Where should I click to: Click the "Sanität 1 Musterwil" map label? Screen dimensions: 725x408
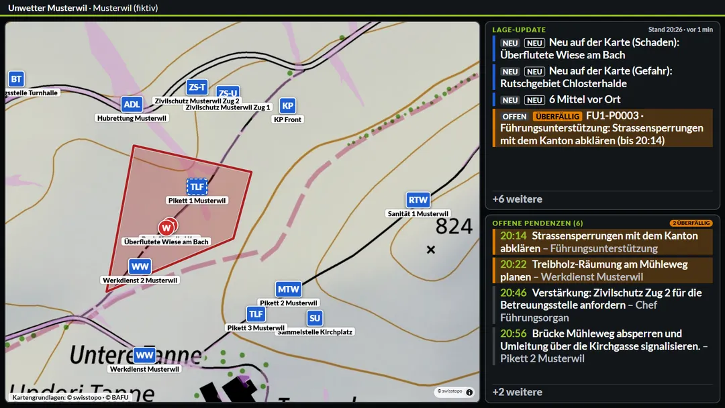(x=418, y=213)
